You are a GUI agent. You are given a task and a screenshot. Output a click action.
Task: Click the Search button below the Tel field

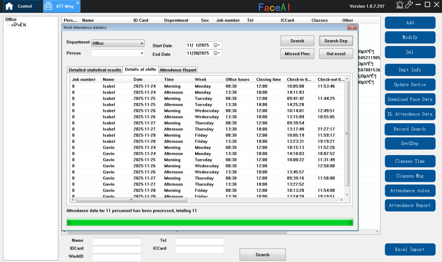tap(262, 255)
